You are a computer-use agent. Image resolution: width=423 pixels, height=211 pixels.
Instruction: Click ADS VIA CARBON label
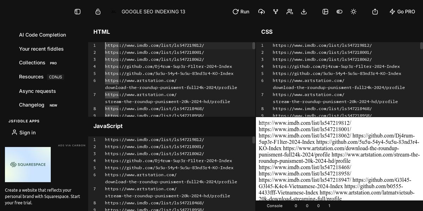[x=72, y=145]
